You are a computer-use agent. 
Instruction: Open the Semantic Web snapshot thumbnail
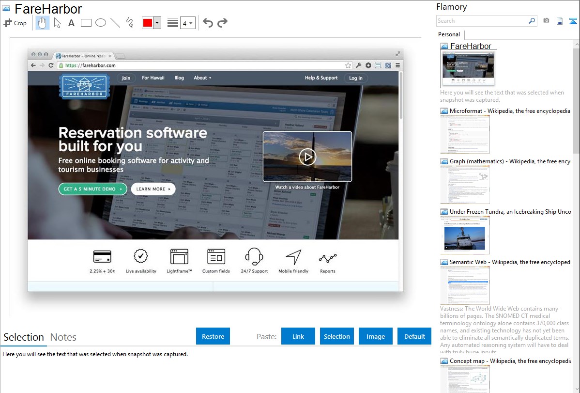coord(465,285)
